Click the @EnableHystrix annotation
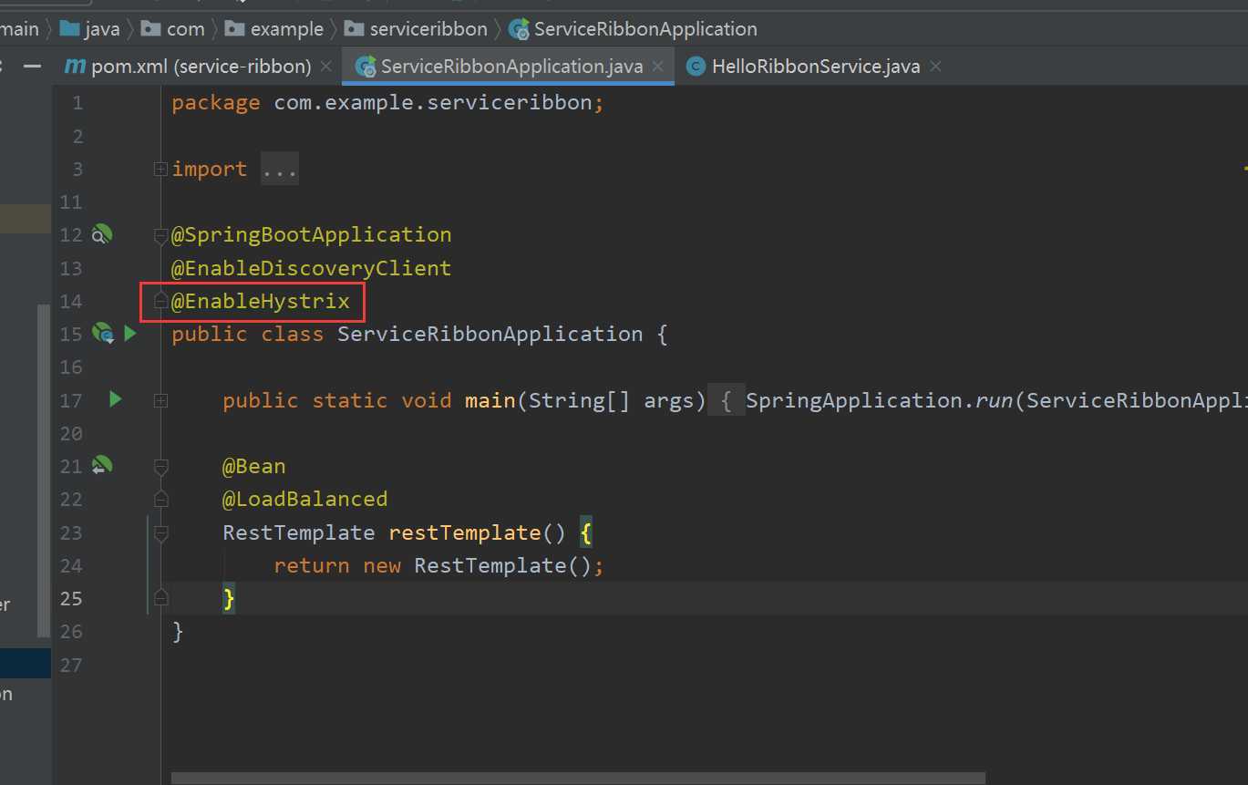 (261, 301)
